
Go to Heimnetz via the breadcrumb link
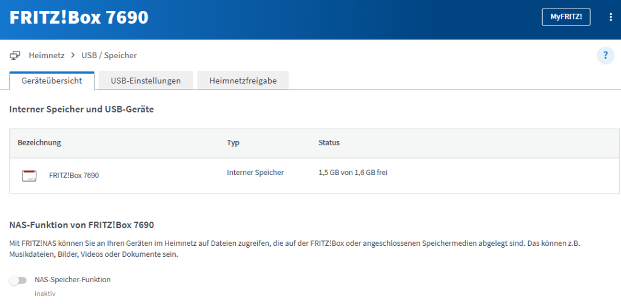point(47,56)
